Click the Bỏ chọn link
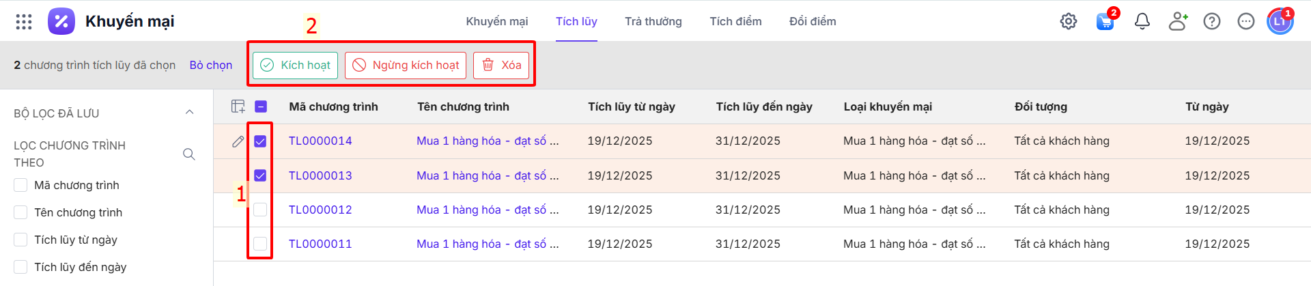The image size is (1311, 286). pyautogui.click(x=211, y=66)
